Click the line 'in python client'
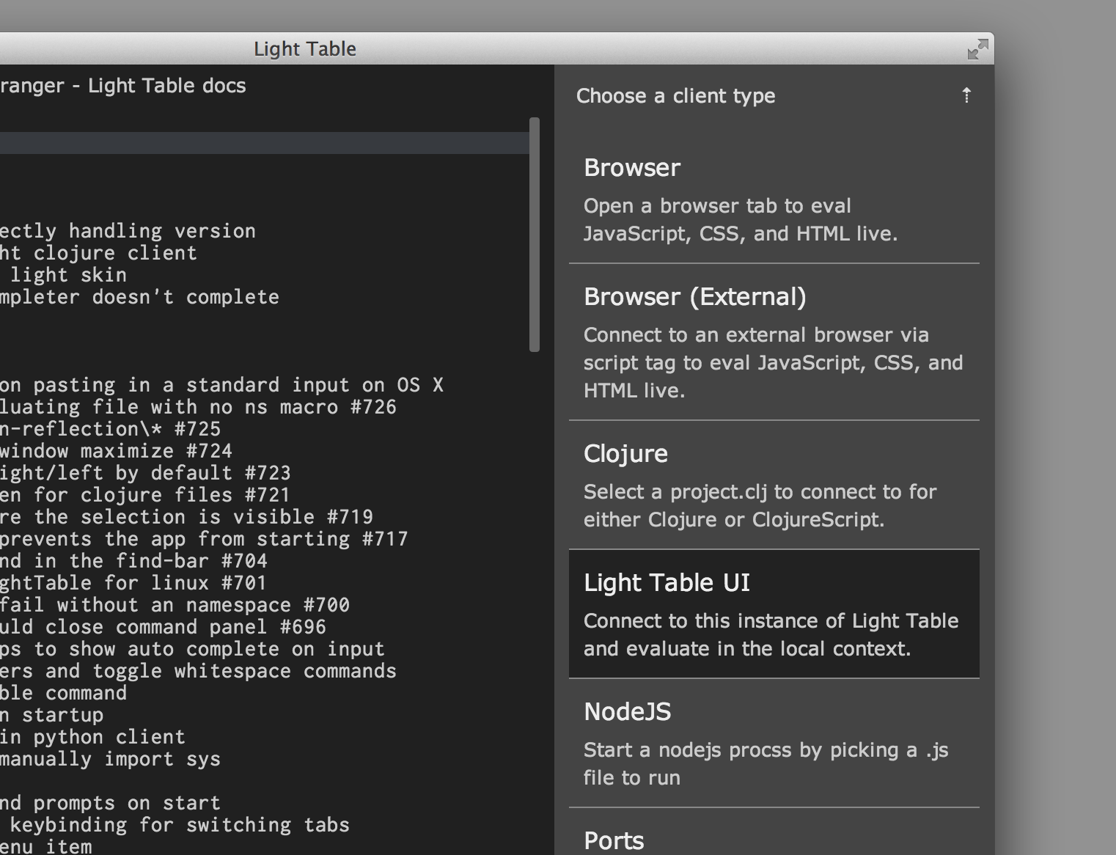The width and height of the screenshot is (1116, 855). tap(92, 737)
